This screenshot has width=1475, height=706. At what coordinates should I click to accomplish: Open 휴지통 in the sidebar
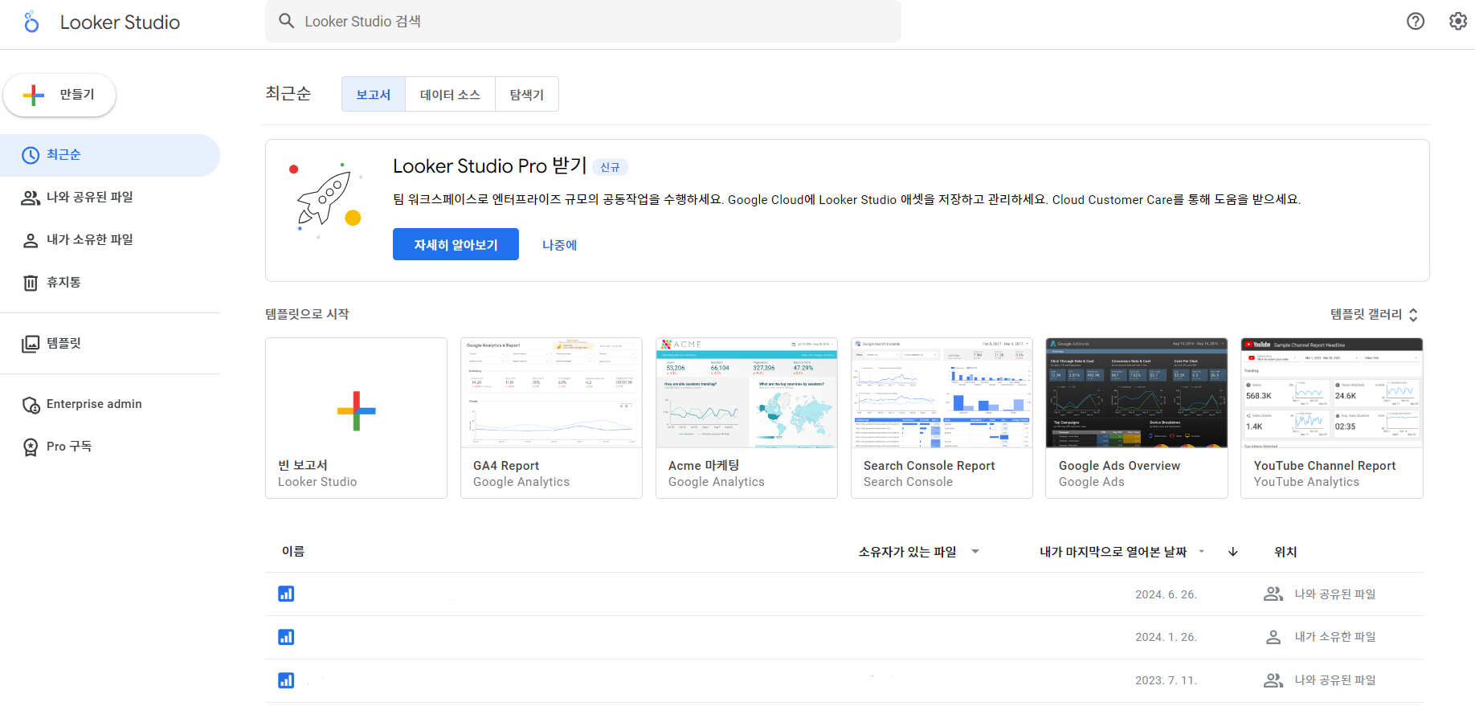(x=110, y=283)
